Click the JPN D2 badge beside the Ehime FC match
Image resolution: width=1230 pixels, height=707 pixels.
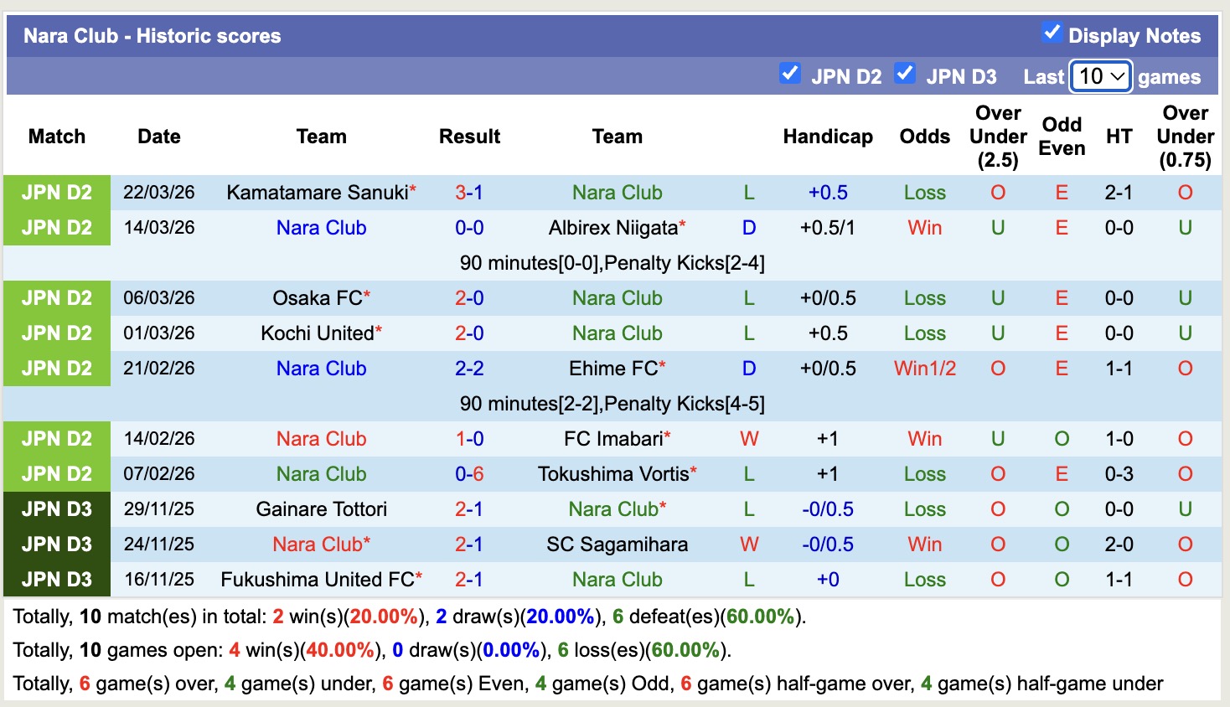click(x=56, y=368)
